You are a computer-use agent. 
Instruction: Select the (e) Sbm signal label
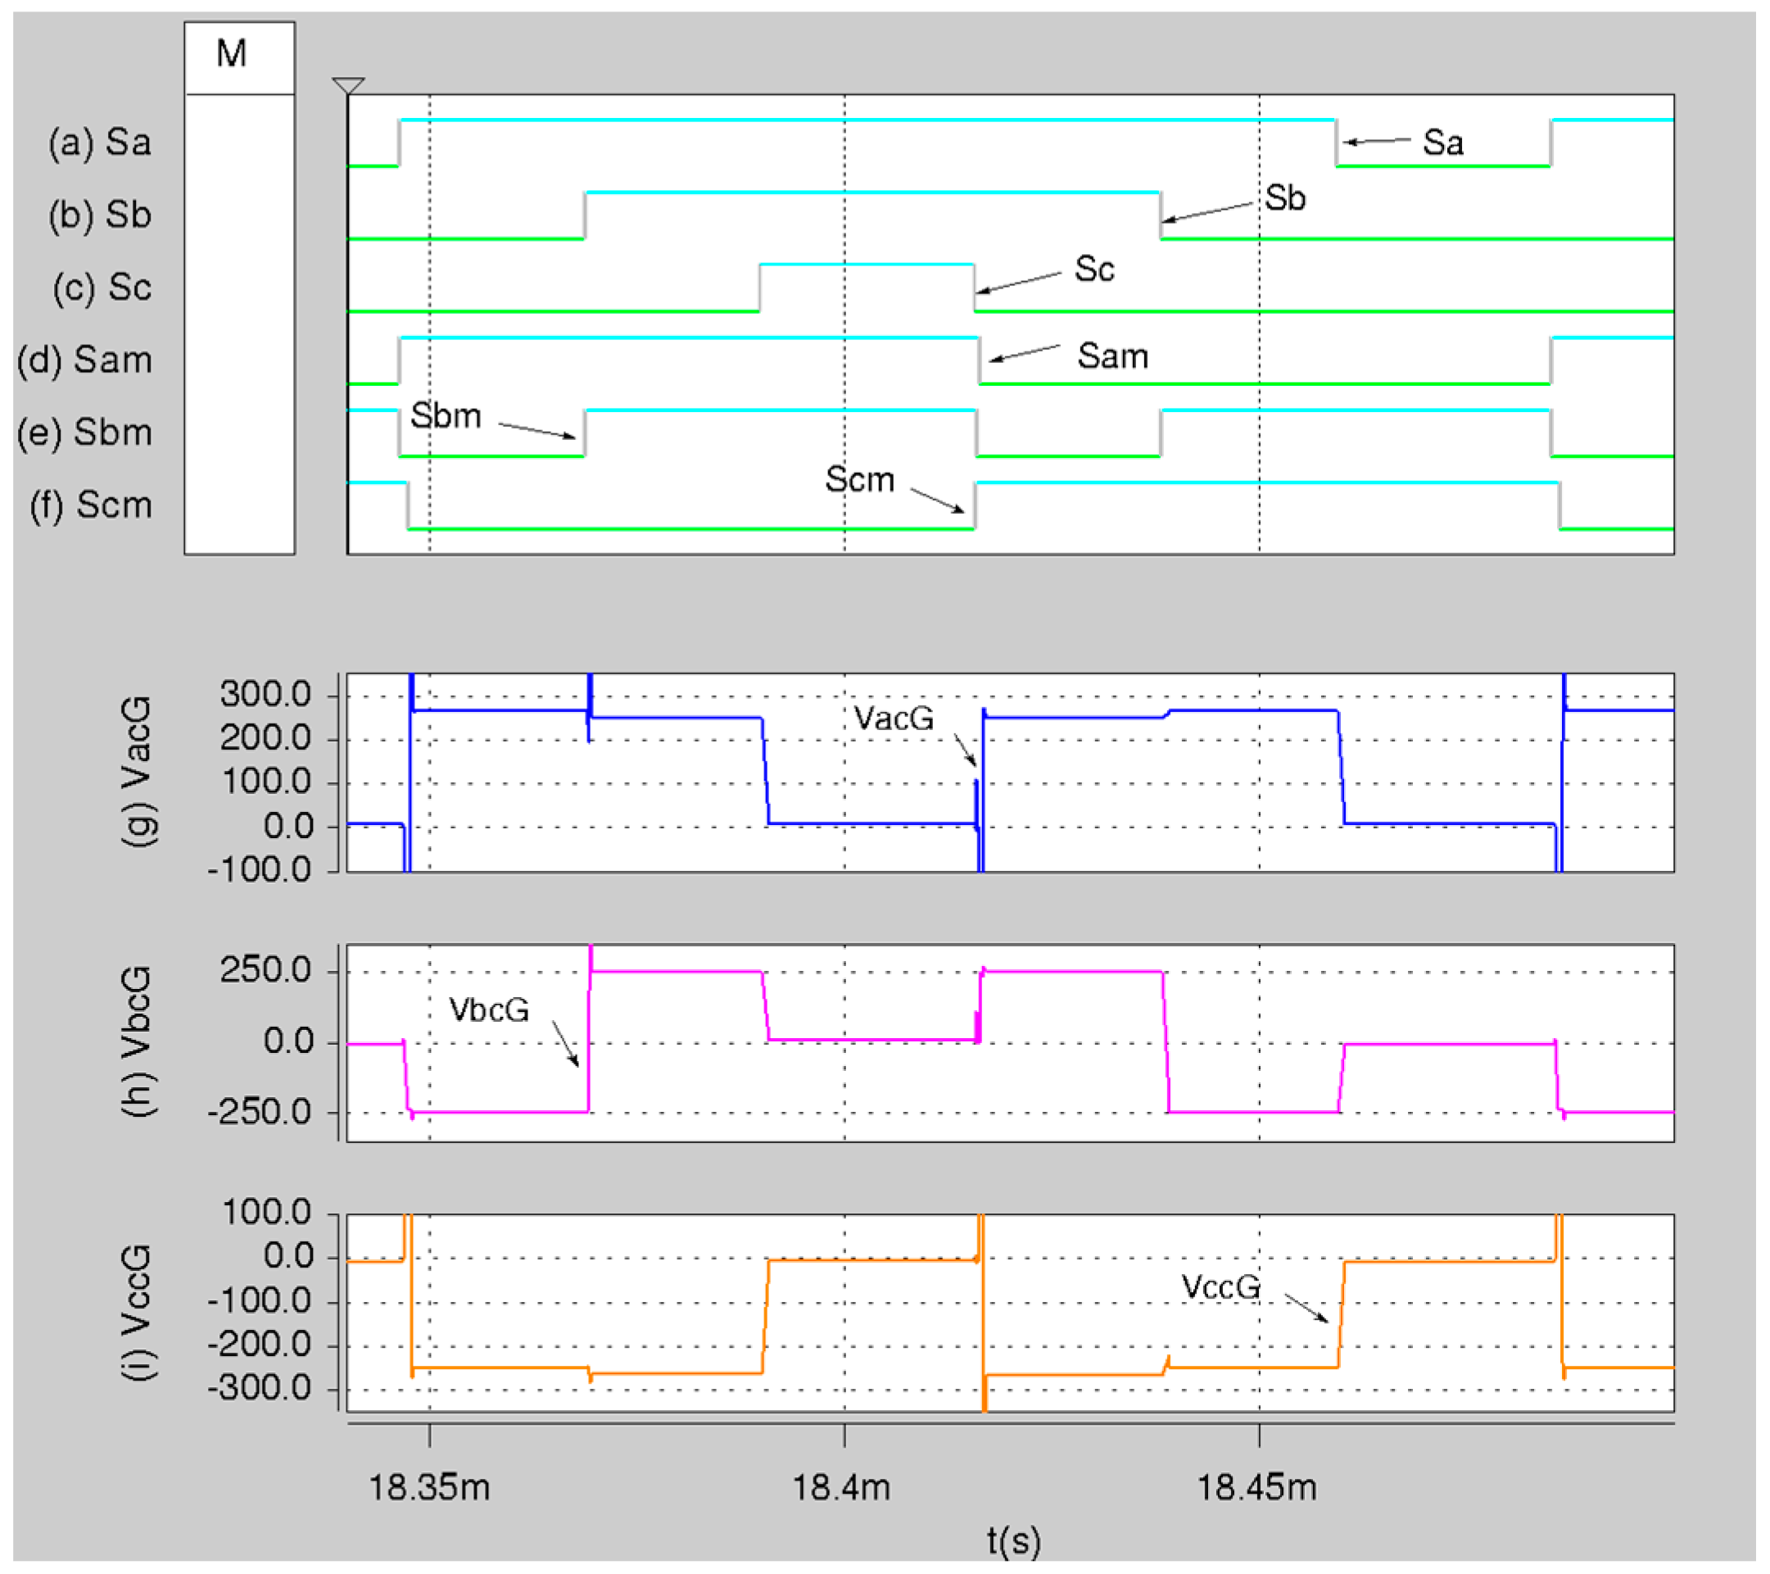[x=85, y=433]
